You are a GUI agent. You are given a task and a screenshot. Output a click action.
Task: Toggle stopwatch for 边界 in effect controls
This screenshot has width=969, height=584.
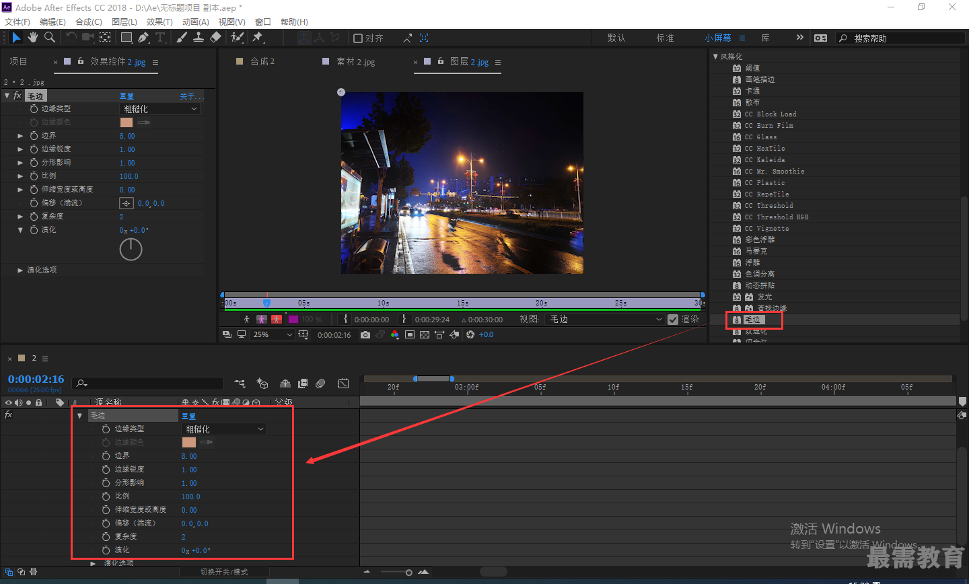tap(34, 136)
